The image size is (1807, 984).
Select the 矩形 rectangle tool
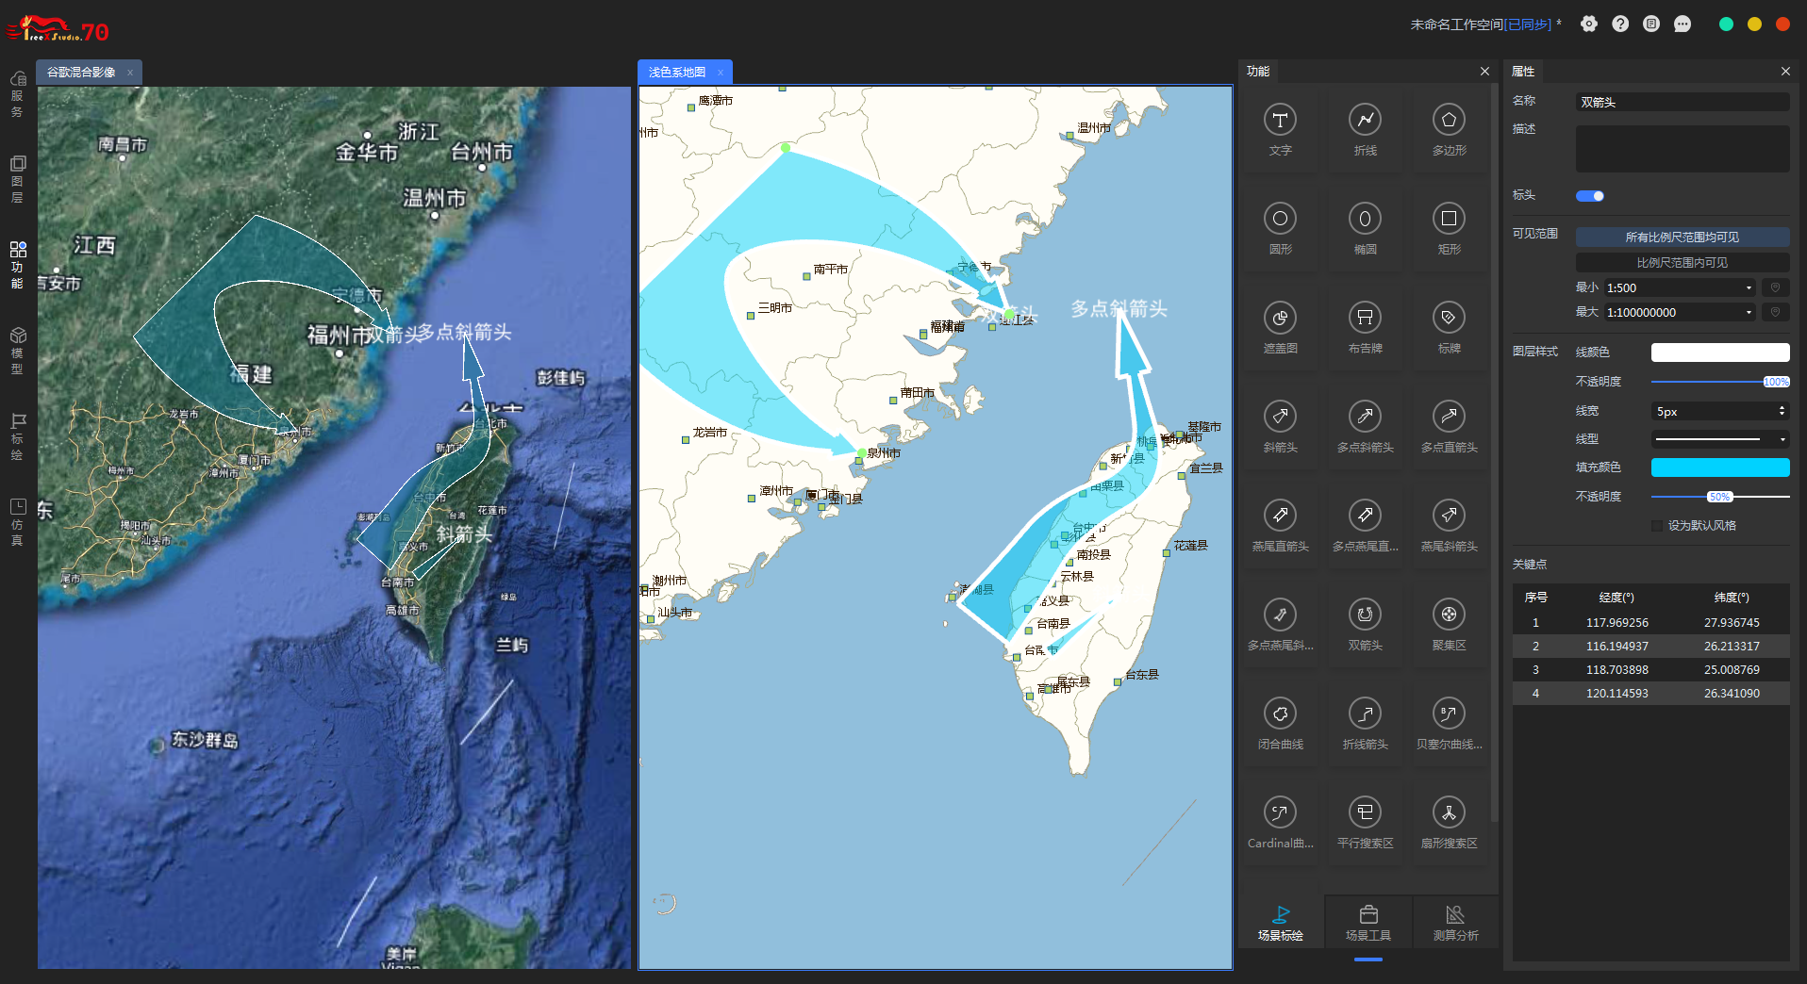(1449, 228)
